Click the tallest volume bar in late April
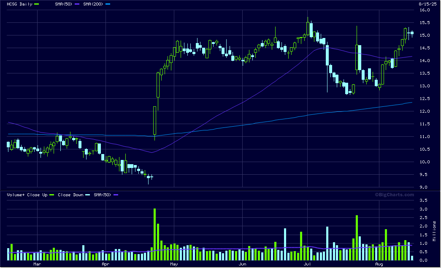This screenshot has height=268, width=441. [155, 235]
